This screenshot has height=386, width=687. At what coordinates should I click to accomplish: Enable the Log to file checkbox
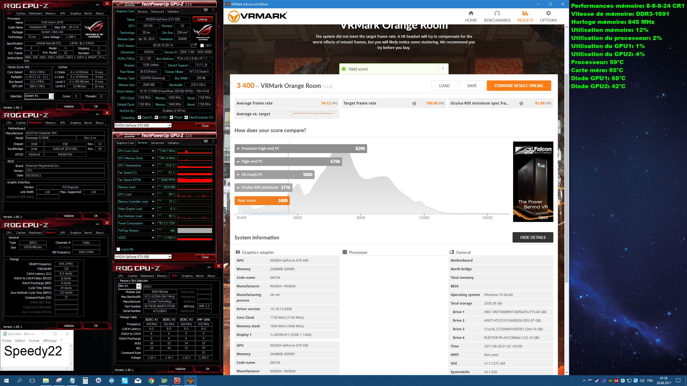(x=118, y=249)
